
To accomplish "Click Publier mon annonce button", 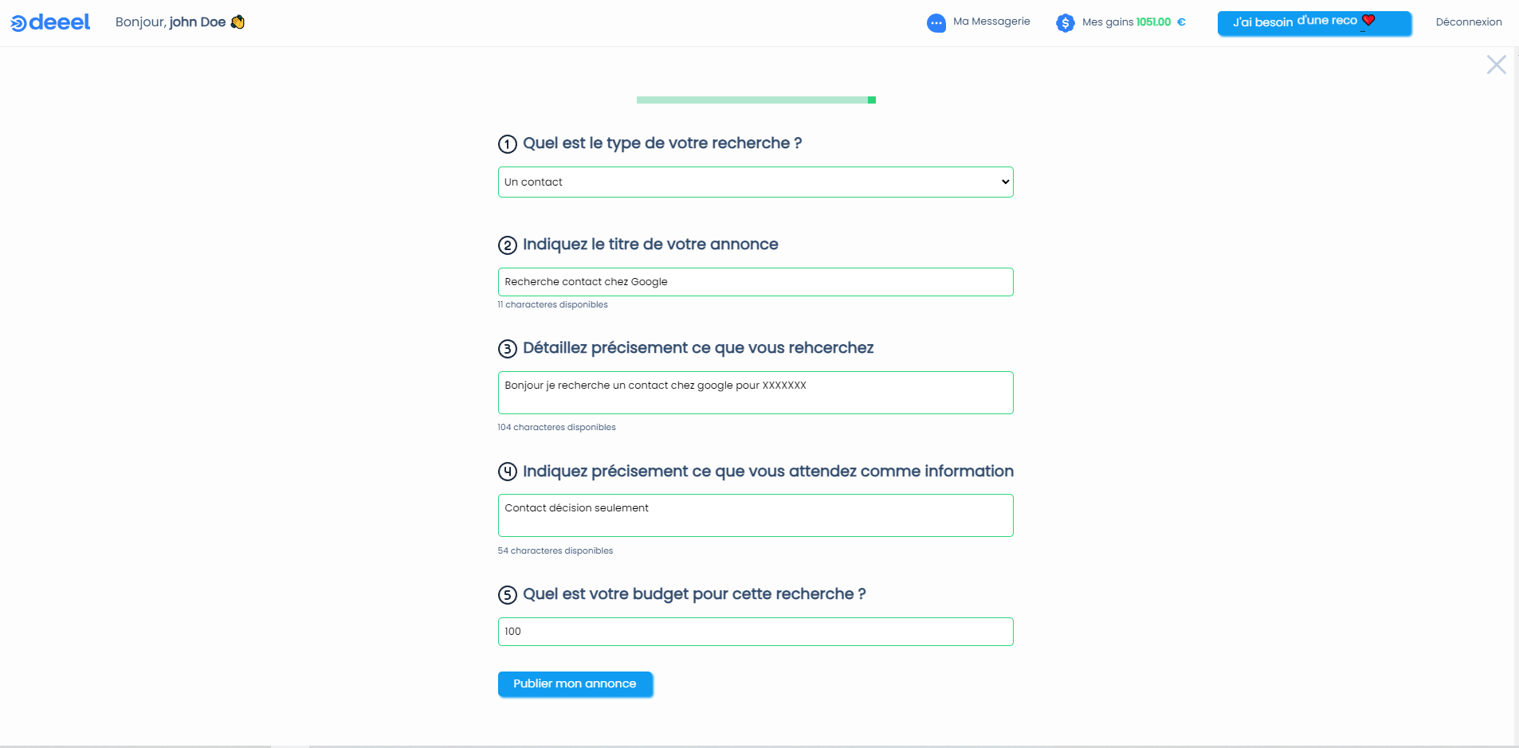I will (x=575, y=683).
